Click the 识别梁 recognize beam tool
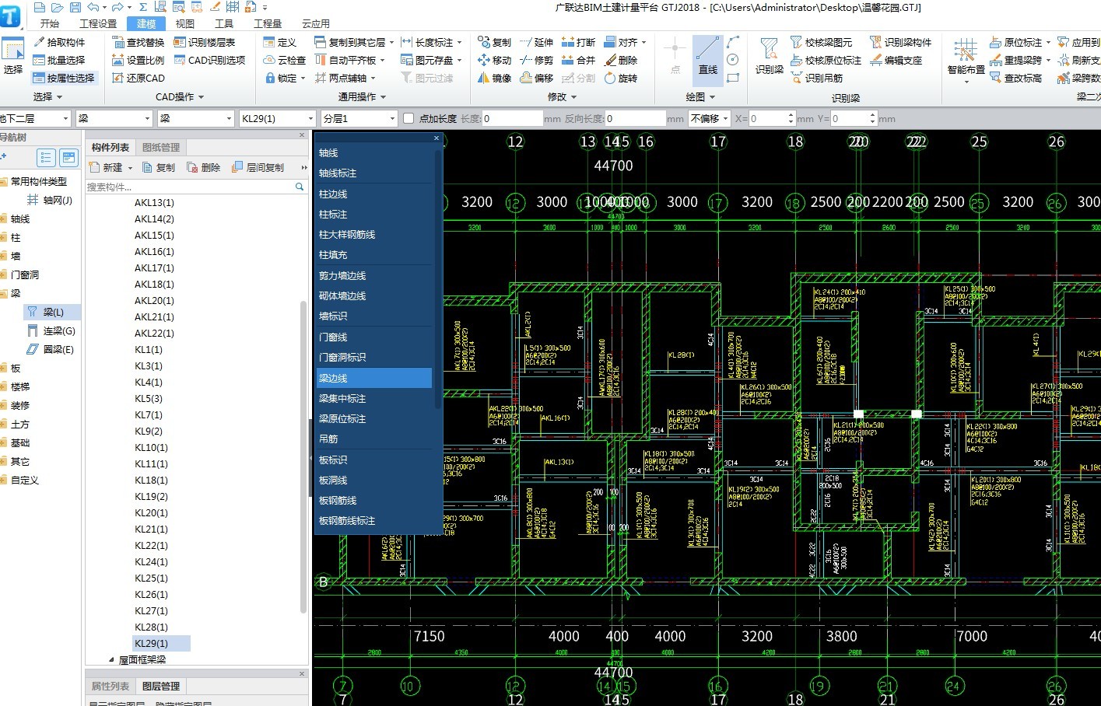Screen dimensions: 1101x706 [x=769, y=56]
